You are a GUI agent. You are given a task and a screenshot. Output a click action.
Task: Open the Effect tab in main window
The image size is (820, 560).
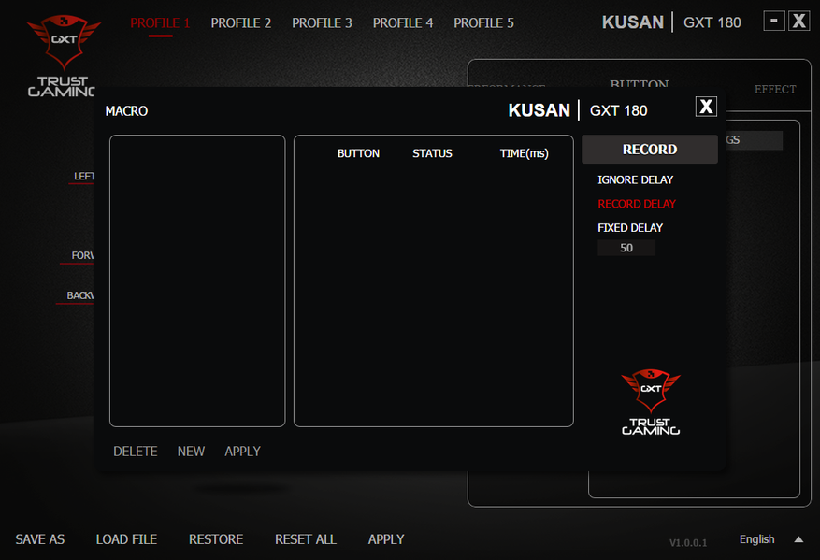(775, 90)
